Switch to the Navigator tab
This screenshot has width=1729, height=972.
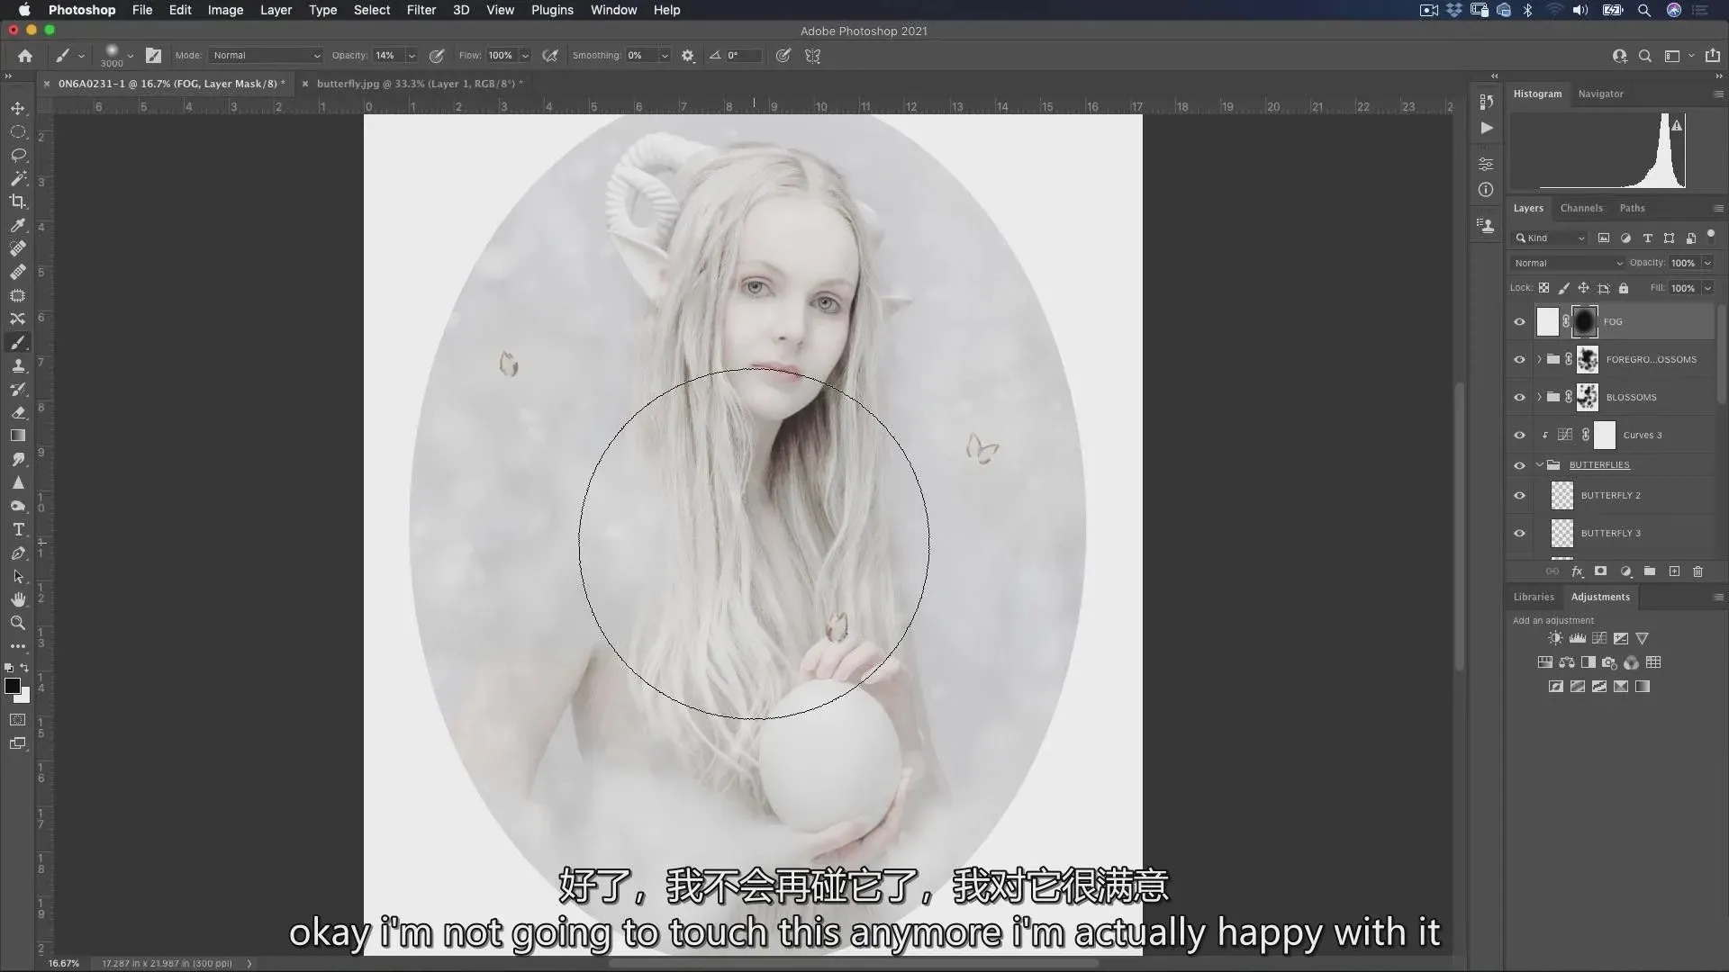pos(1600,94)
